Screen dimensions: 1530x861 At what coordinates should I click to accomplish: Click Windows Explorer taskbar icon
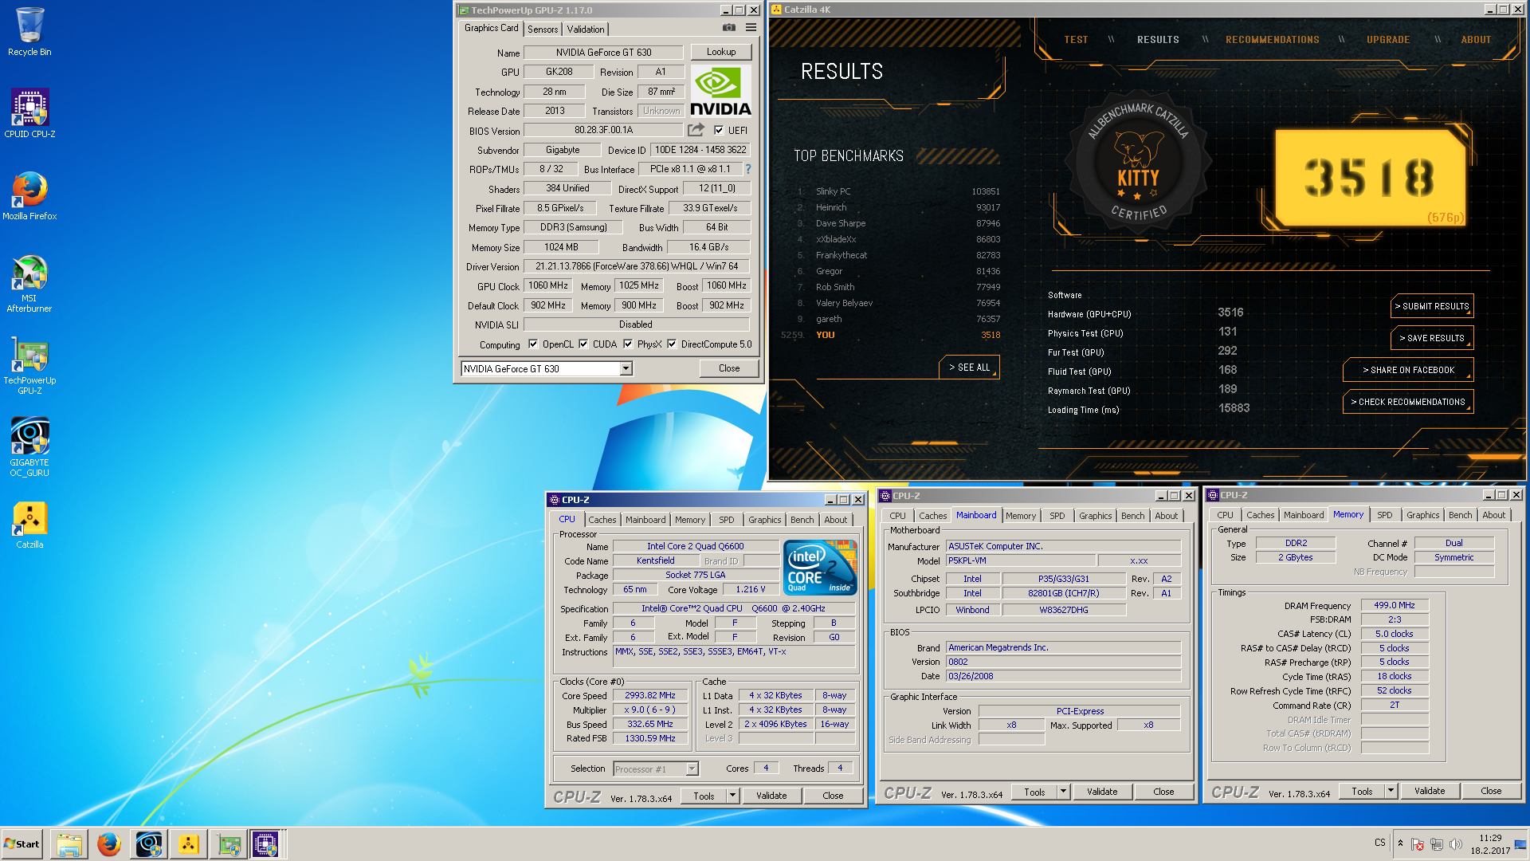69,844
